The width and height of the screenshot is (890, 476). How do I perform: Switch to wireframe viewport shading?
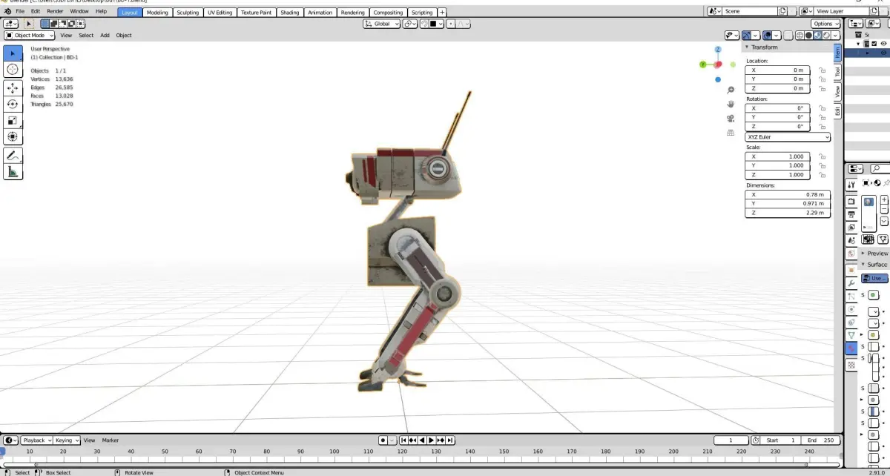[800, 35]
